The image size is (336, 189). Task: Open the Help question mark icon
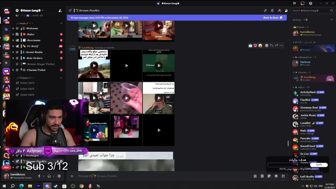(311, 3)
